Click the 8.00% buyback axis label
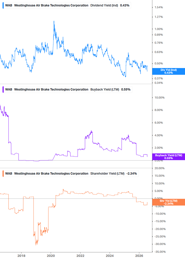Viewport: 185px width, 260px height. [x=159, y=110]
